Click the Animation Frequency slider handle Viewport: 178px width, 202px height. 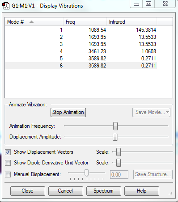[x=115, y=126]
